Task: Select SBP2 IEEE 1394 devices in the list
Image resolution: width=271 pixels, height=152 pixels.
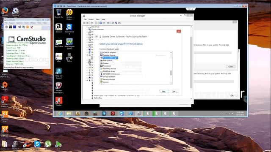Action: point(110,74)
